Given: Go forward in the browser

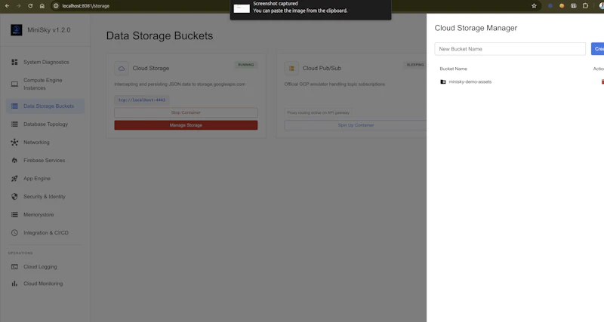Looking at the screenshot, I should 18,6.
